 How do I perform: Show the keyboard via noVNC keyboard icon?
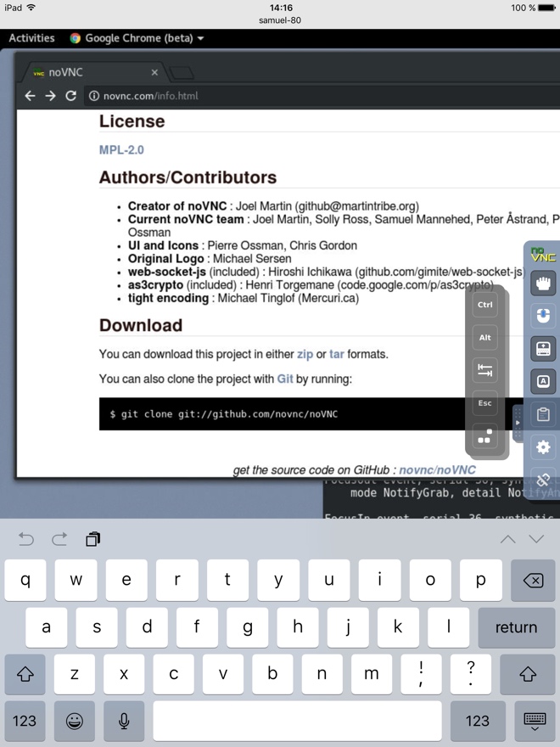tap(543, 349)
